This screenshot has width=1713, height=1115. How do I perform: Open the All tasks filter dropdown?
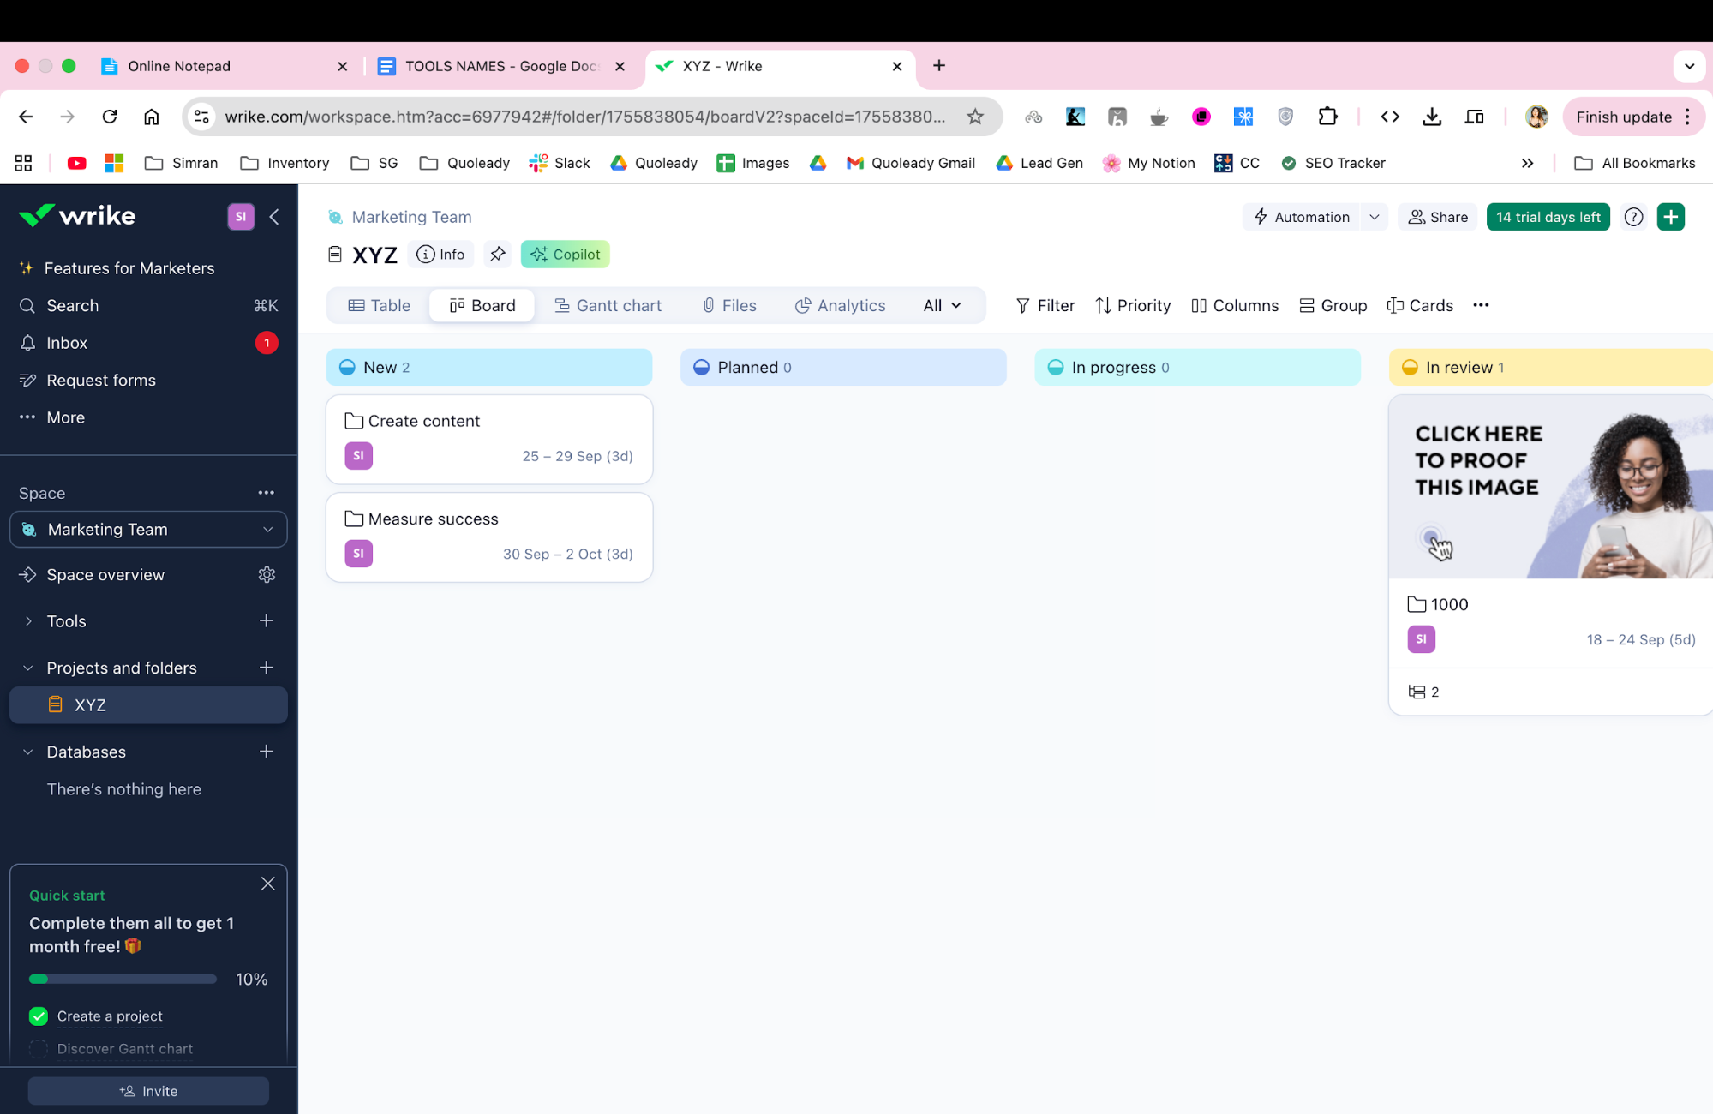[941, 305]
